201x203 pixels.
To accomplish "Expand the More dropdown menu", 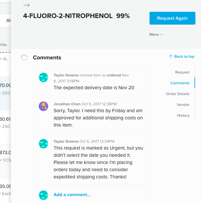I will click(x=156, y=34).
